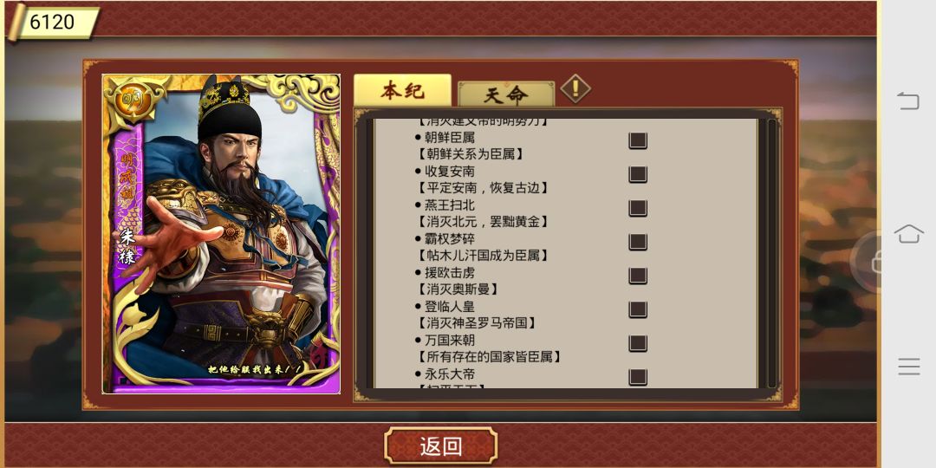Toggle the 燕王扫北 checkbox

(638, 208)
